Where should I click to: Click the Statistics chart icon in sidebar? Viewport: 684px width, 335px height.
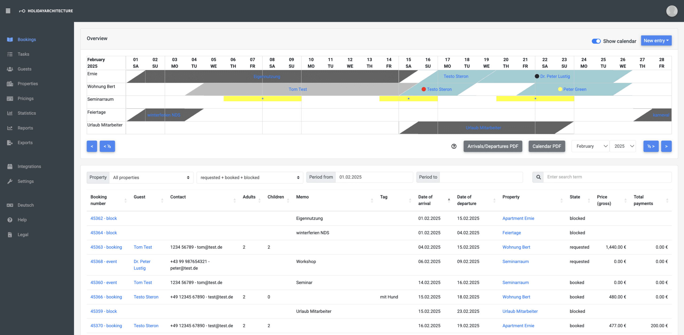pos(10,113)
